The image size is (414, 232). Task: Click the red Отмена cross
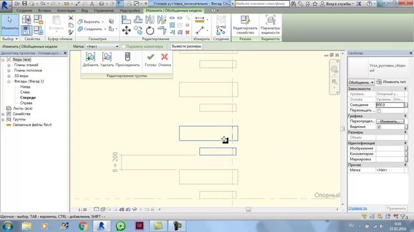click(x=164, y=60)
